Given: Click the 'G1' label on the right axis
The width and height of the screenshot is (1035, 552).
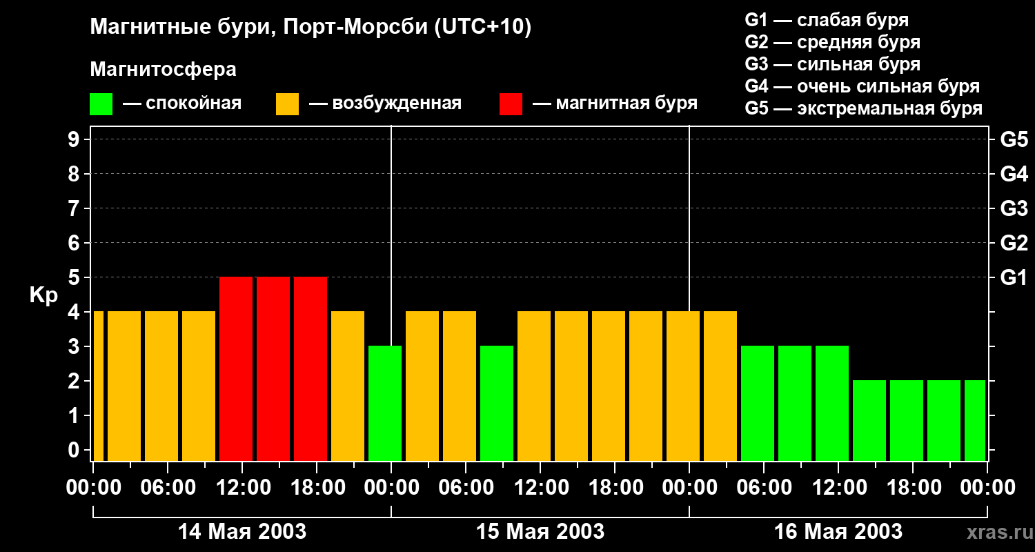Looking at the screenshot, I should point(1014,277).
